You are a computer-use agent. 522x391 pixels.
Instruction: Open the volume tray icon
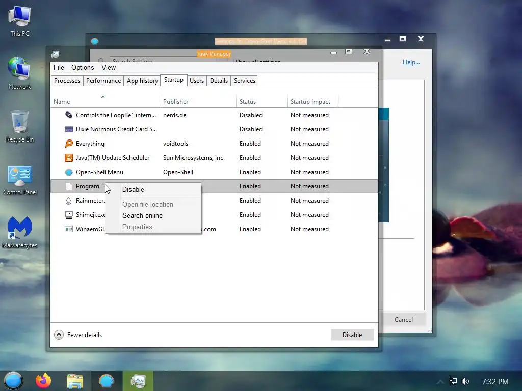tap(465, 381)
